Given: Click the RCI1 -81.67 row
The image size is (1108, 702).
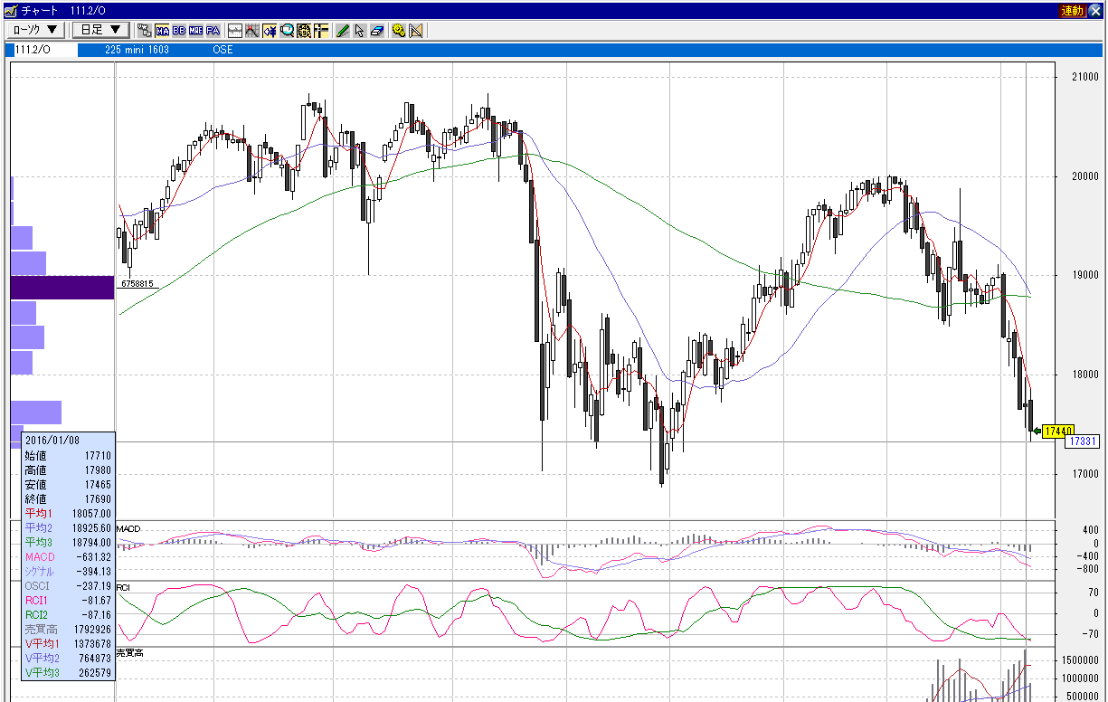Looking at the screenshot, I should point(68,600).
